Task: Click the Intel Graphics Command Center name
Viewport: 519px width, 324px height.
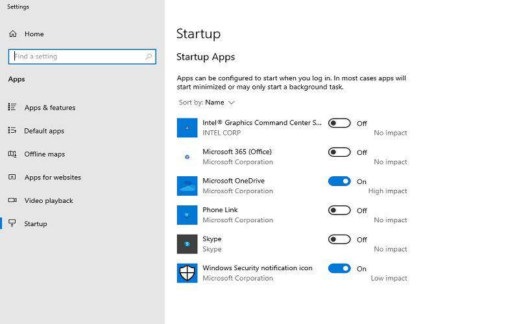Action: point(262,122)
